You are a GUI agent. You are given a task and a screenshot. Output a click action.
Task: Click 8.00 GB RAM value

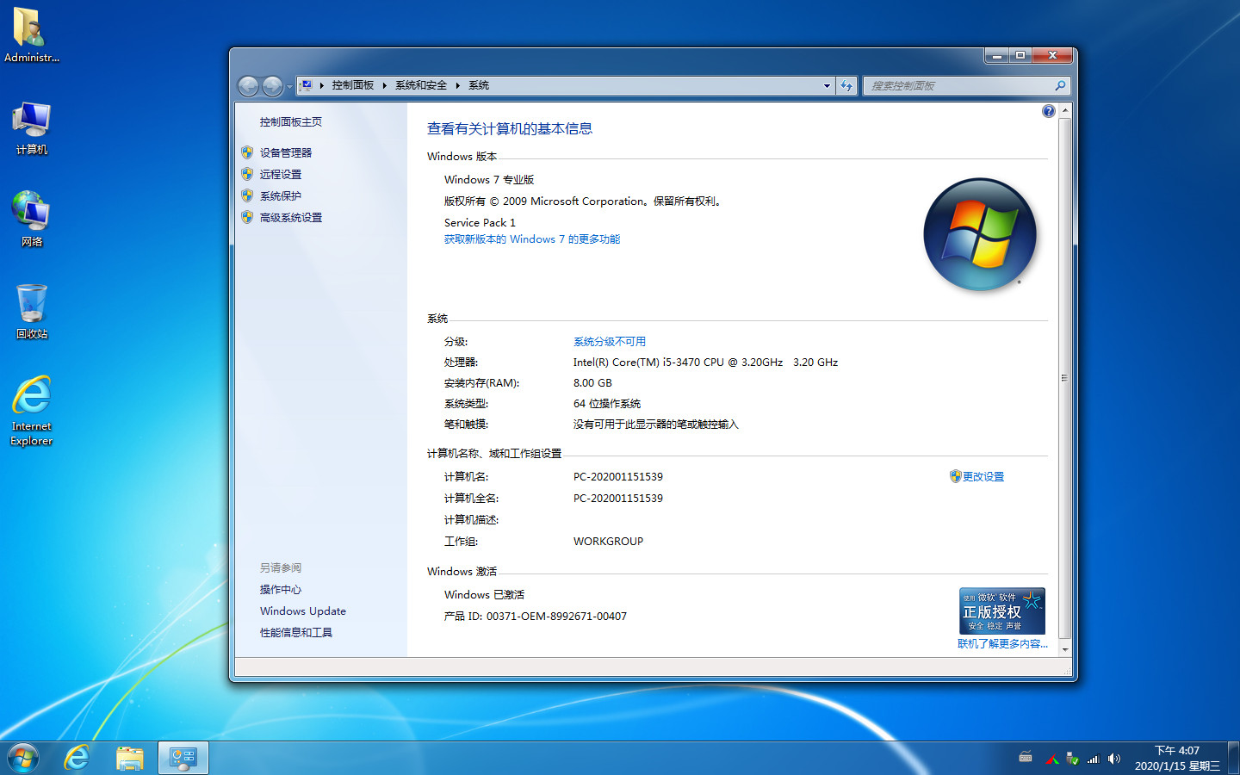tap(592, 383)
